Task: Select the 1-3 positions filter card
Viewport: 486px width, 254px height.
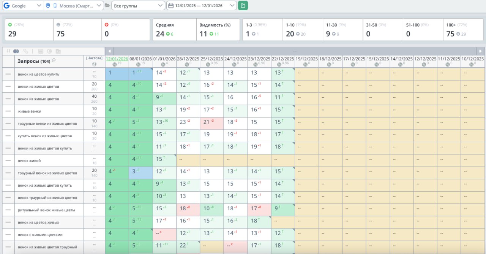Action: pyautogui.click(x=263, y=30)
